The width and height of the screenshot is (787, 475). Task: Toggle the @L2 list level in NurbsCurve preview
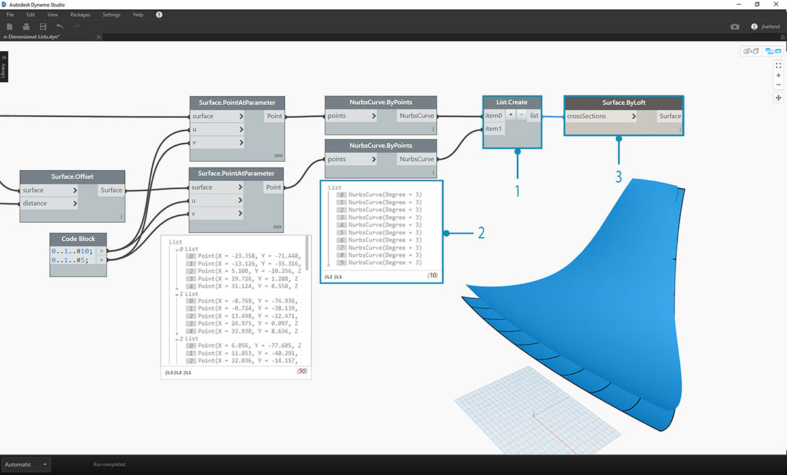click(328, 277)
